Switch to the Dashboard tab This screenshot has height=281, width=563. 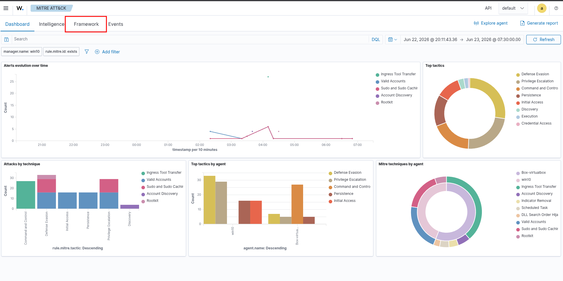point(17,24)
